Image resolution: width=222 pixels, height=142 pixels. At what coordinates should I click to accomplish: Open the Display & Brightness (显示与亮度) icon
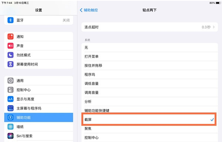click(x=10, y=99)
